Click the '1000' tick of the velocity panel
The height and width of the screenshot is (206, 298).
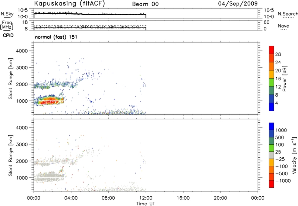click(x=22, y=178)
